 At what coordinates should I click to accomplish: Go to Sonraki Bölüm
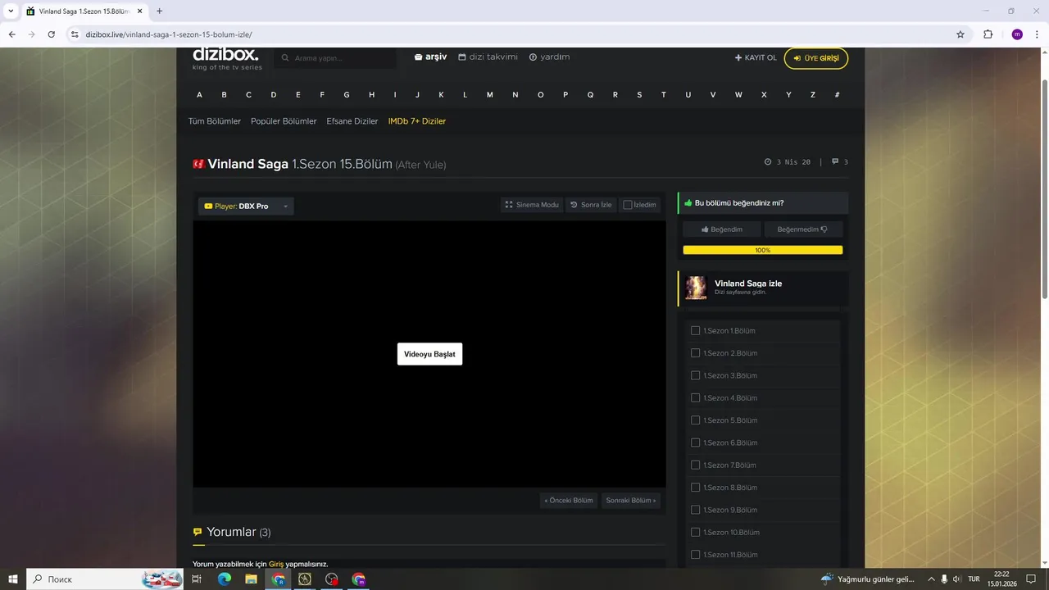631,501
